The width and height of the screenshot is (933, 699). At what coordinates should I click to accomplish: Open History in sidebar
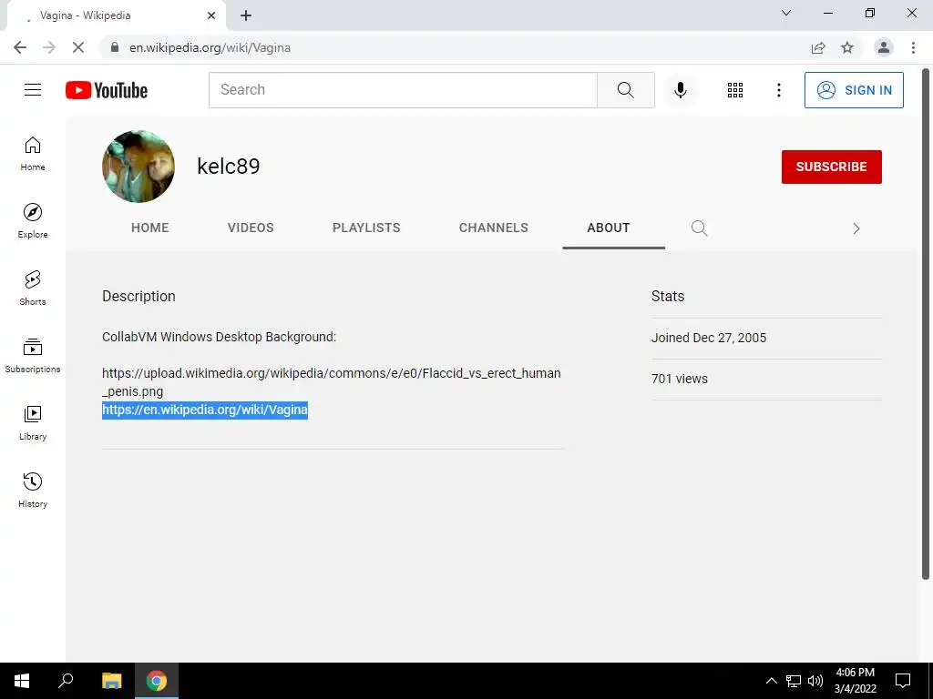(x=33, y=490)
